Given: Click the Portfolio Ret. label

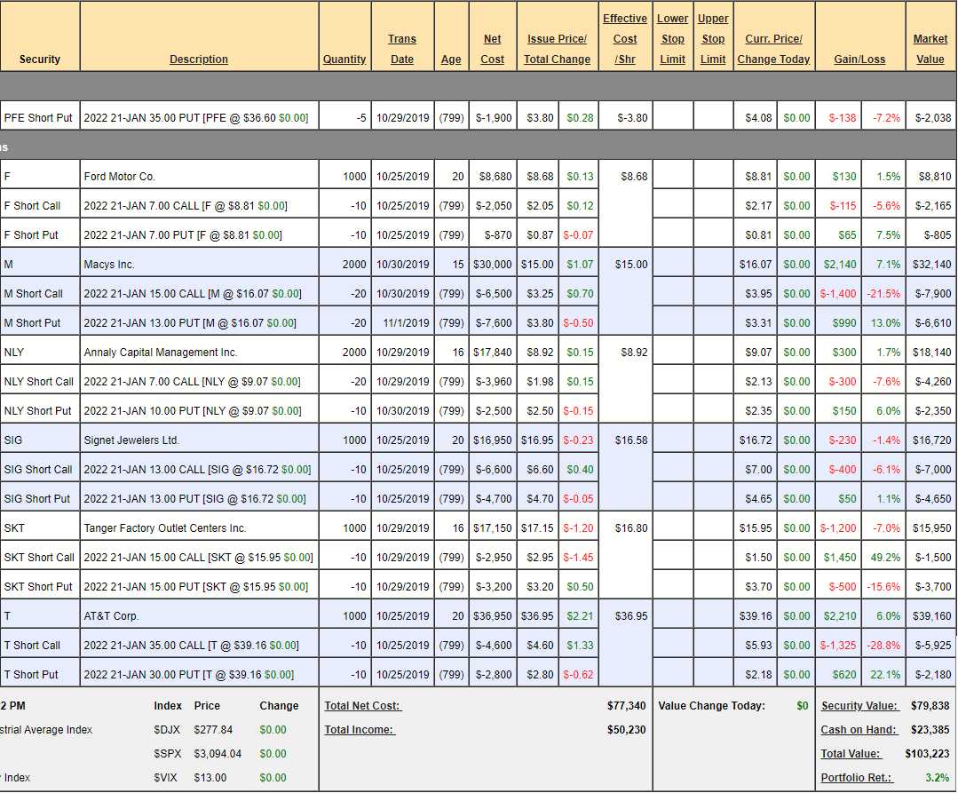Looking at the screenshot, I should 856,777.
